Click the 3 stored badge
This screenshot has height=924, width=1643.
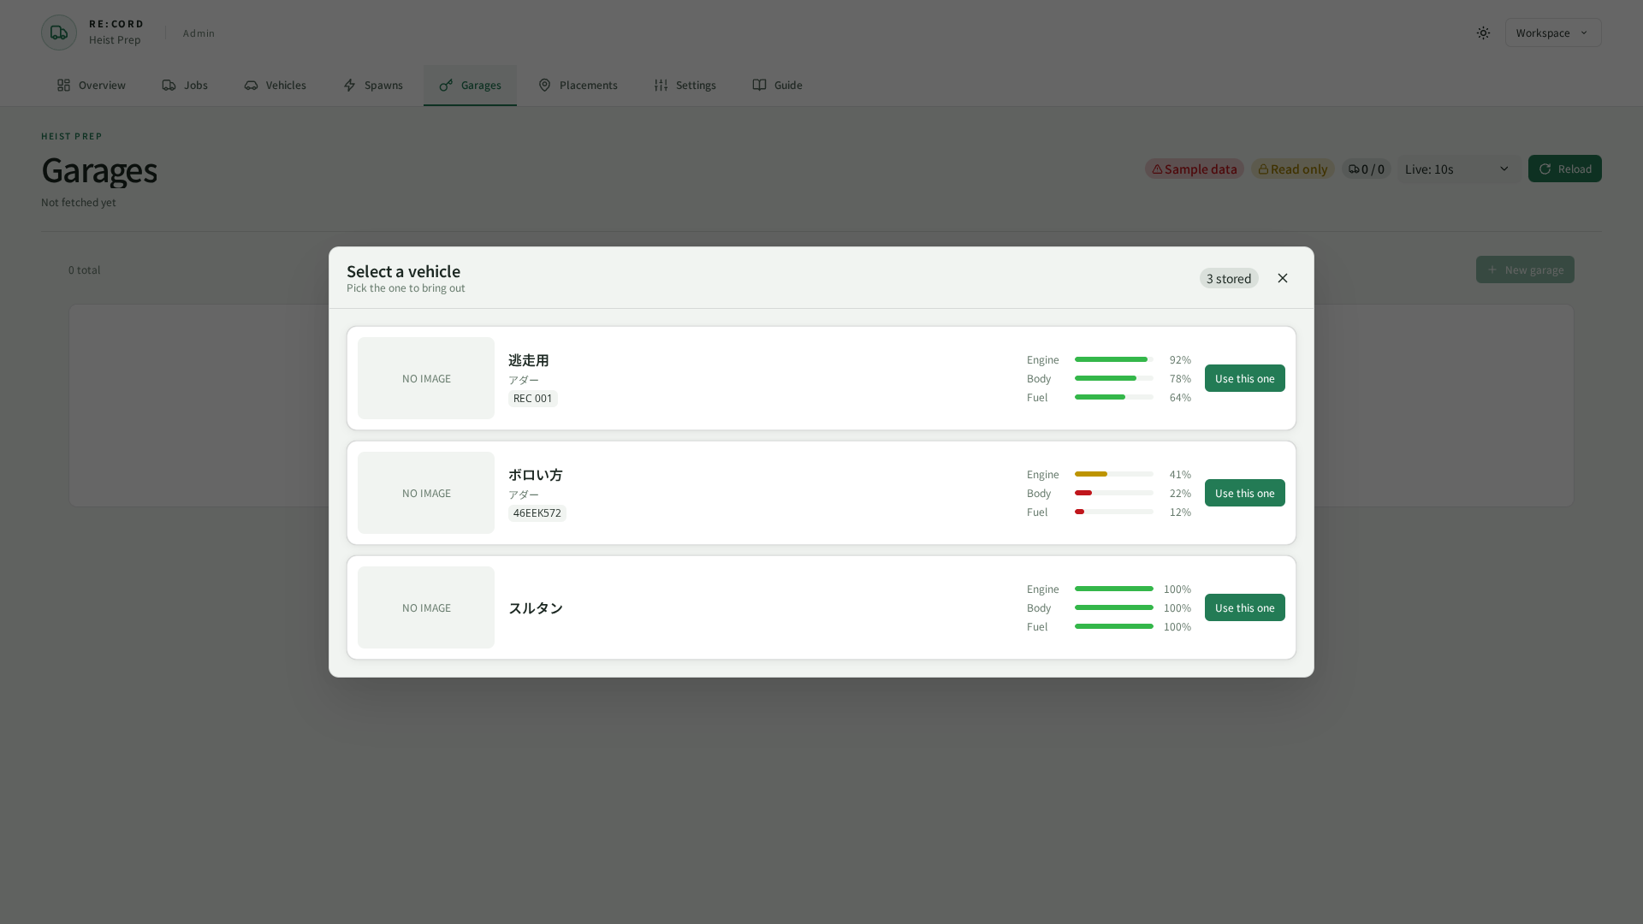pyautogui.click(x=1229, y=278)
